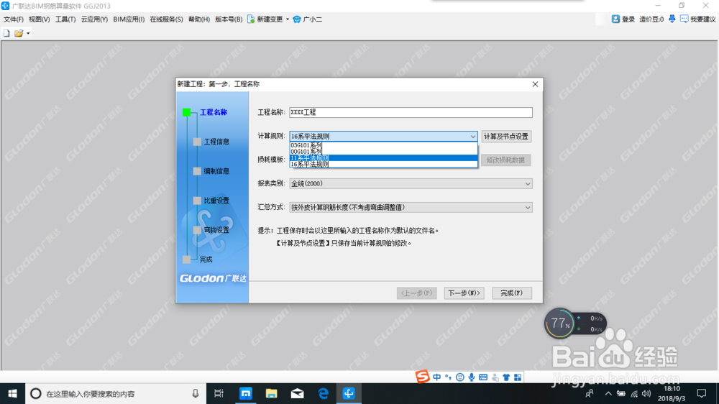The height and width of the screenshot is (404, 719).
Task: Open the folder icon in toolbar
Action: [x=19, y=33]
